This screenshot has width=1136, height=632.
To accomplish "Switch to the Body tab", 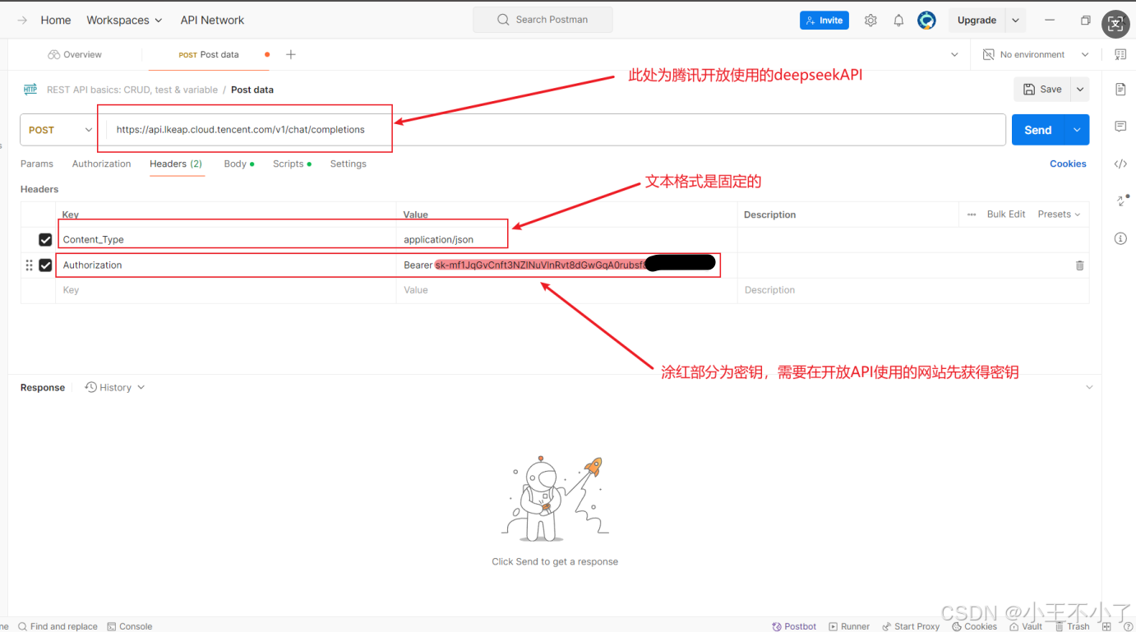I will click(x=238, y=164).
